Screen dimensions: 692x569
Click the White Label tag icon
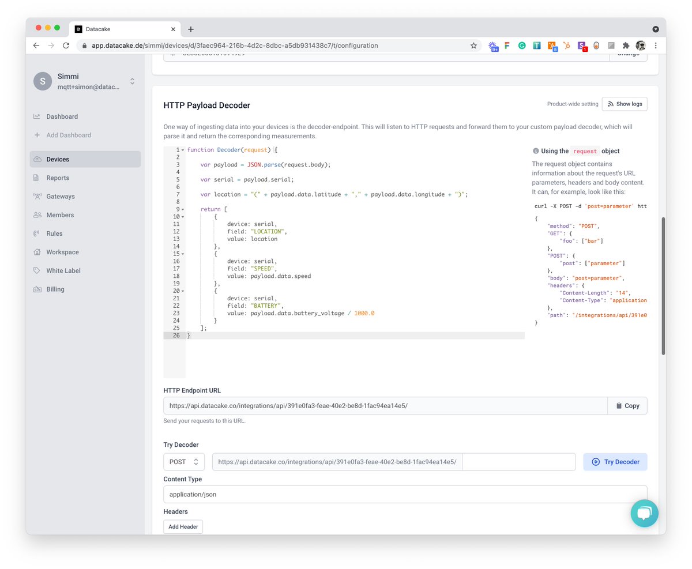click(37, 270)
